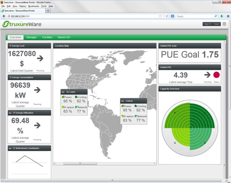The image size is (231, 183).
Task: Click the IT Retirement Candidates line chart
Action: click(x=29, y=161)
